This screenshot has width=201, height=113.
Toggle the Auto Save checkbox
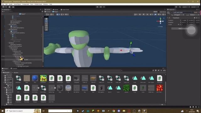(x=159, y=12)
